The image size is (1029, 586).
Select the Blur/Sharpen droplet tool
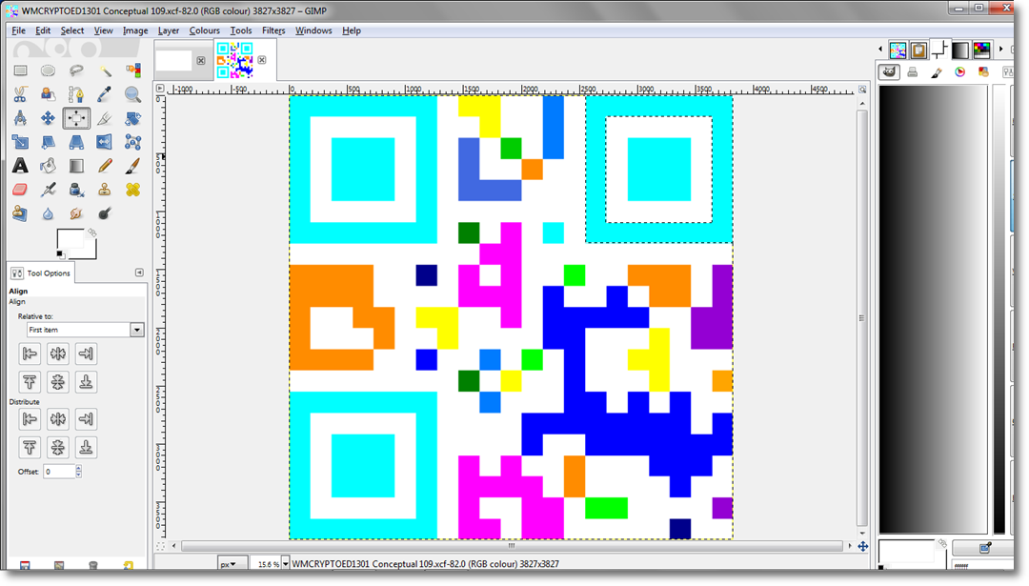(48, 213)
